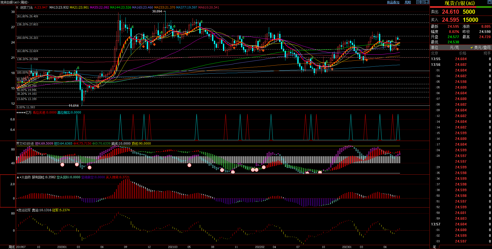Click the right arrow navigation icon
This screenshot has width=492, height=249.
click(x=423, y=2)
